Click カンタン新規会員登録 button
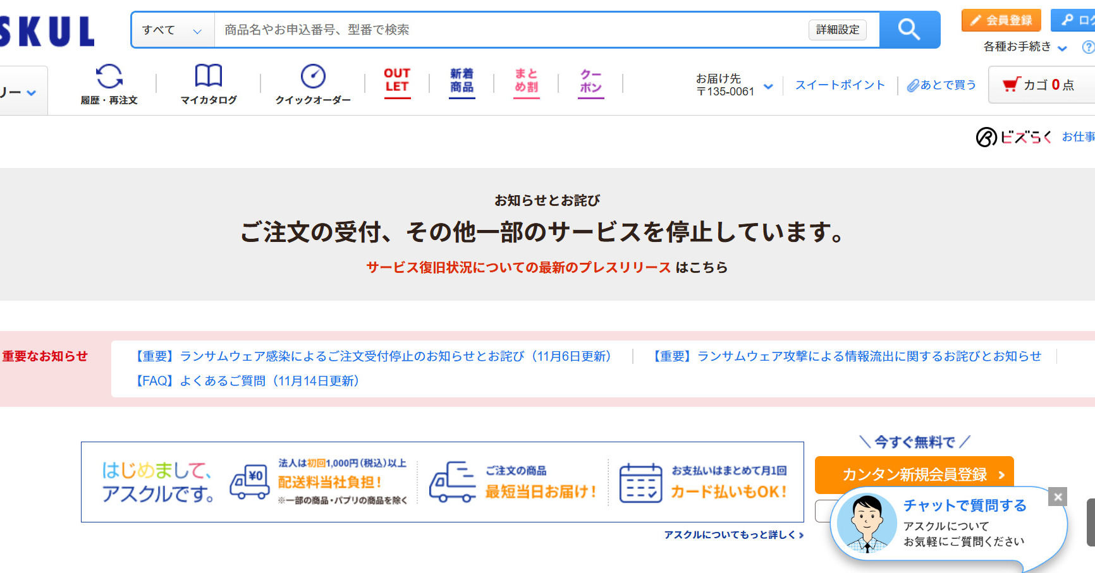Screen dimensions: 1095x573 pos(914,473)
